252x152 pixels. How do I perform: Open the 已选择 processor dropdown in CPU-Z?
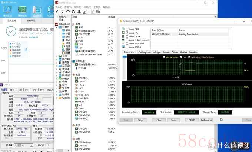point(24,145)
